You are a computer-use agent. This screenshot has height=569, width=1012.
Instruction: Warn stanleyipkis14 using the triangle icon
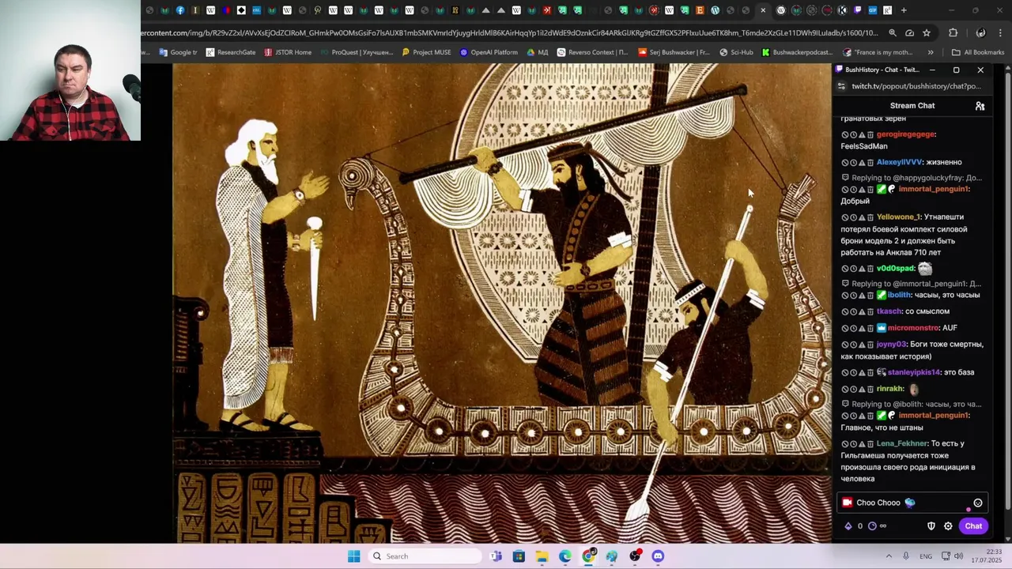(x=862, y=372)
